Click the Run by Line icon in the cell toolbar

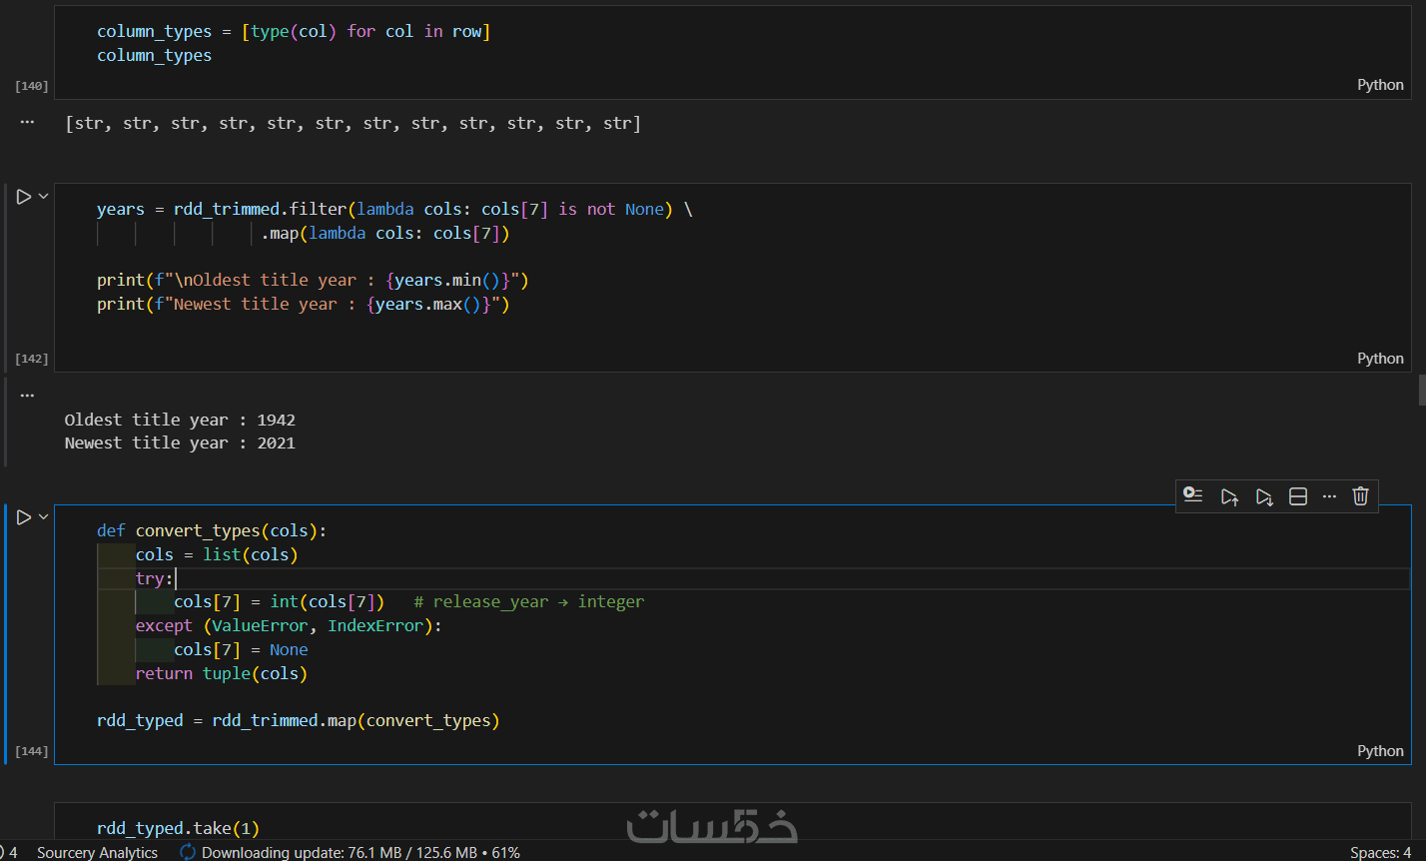point(1192,495)
